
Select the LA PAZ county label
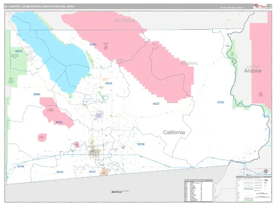[253, 67]
